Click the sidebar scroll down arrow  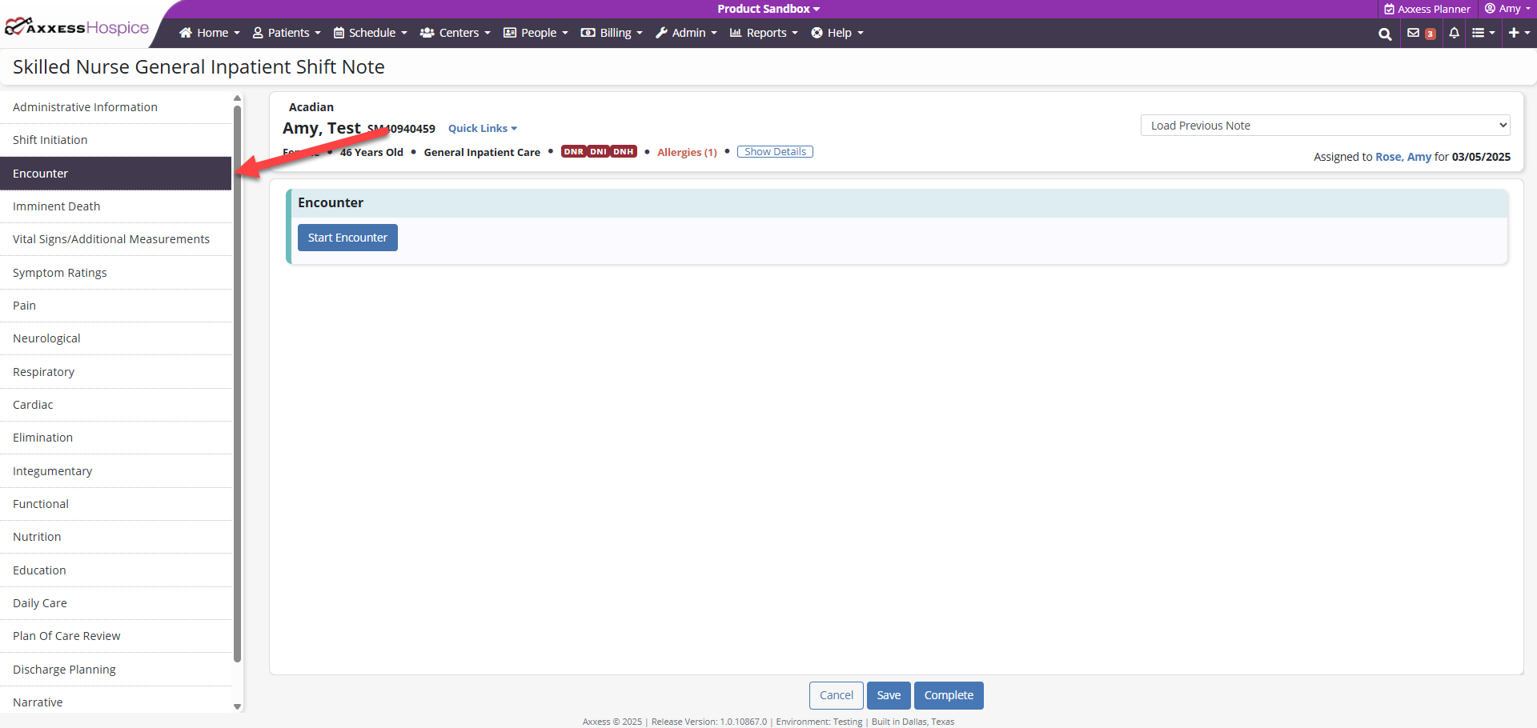(237, 706)
